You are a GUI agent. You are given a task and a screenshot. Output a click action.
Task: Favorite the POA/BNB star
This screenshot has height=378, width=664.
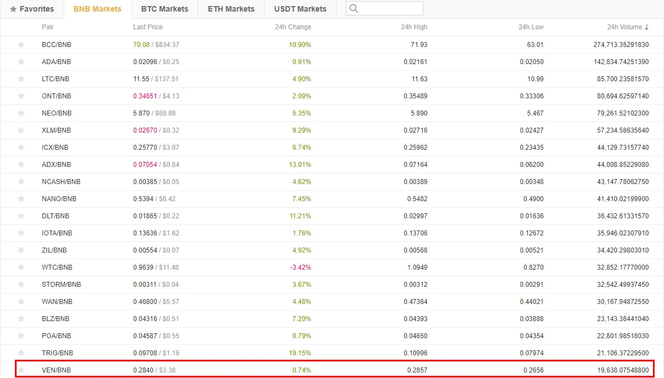21,336
